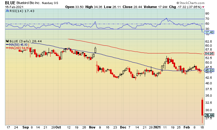The height and width of the screenshot is (130, 217).
Task: Click the large red 16-Feb crash candlestick
Action: coord(202,110)
